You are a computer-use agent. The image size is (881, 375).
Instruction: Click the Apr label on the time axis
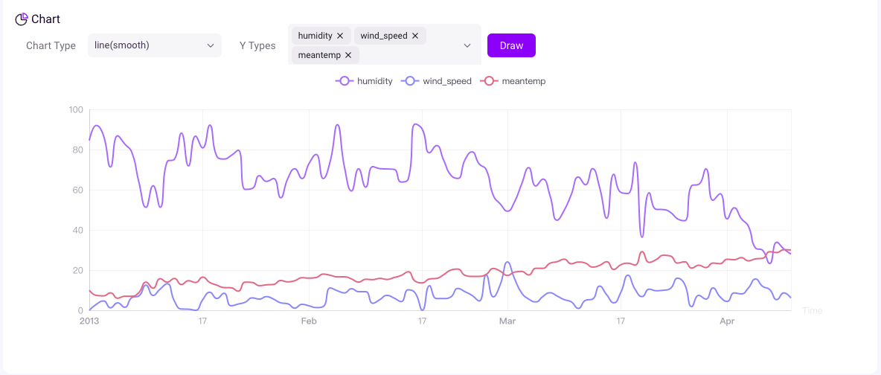727,321
